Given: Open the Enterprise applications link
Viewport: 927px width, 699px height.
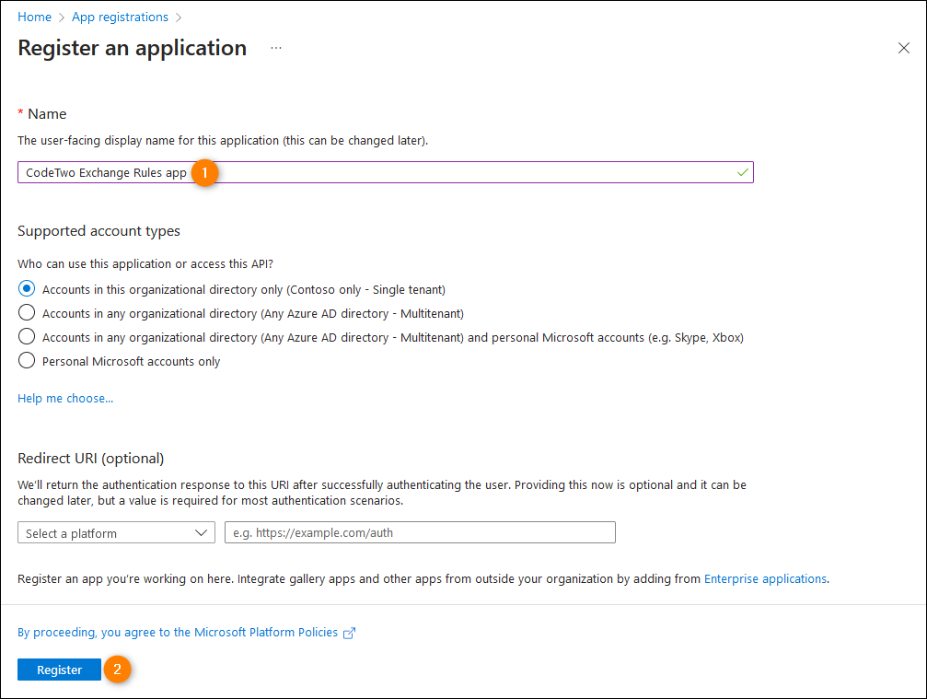Looking at the screenshot, I should point(765,578).
